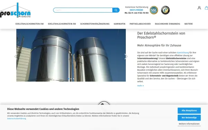Open the shopping cart icon
Screen dimensions: 208x130
tap(206, 8)
